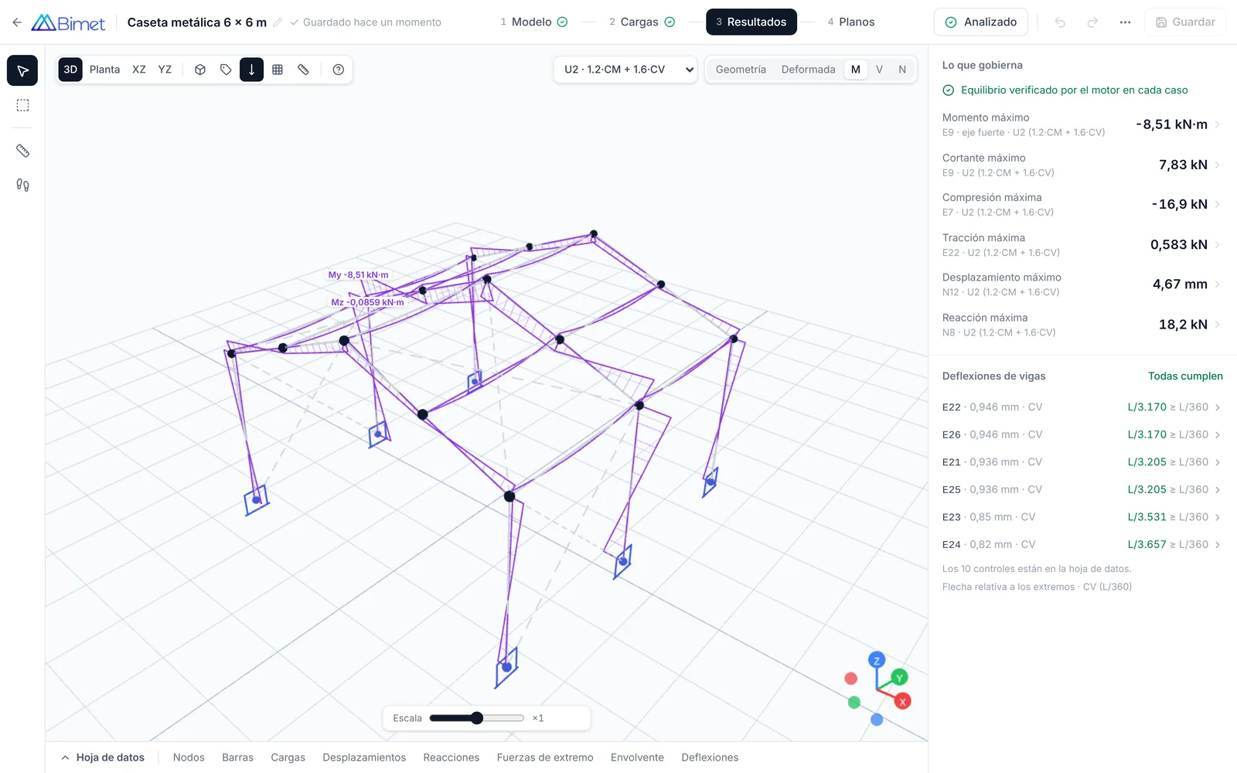The image size is (1237, 773).
Task: Show Deformada result mode
Action: coord(808,70)
